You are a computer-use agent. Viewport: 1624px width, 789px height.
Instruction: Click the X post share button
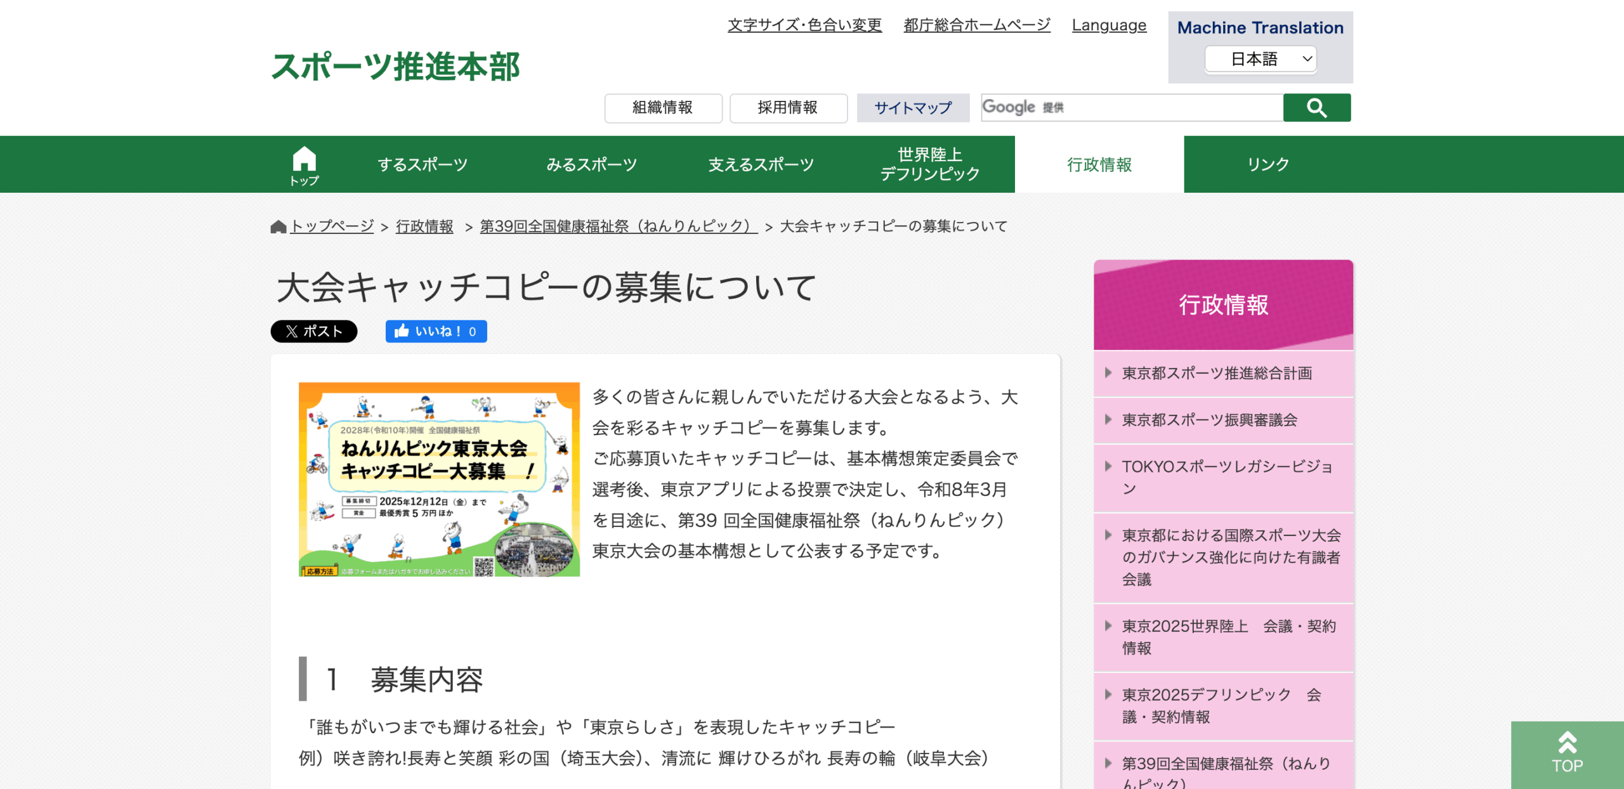pyautogui.click(x=313, y=331)
